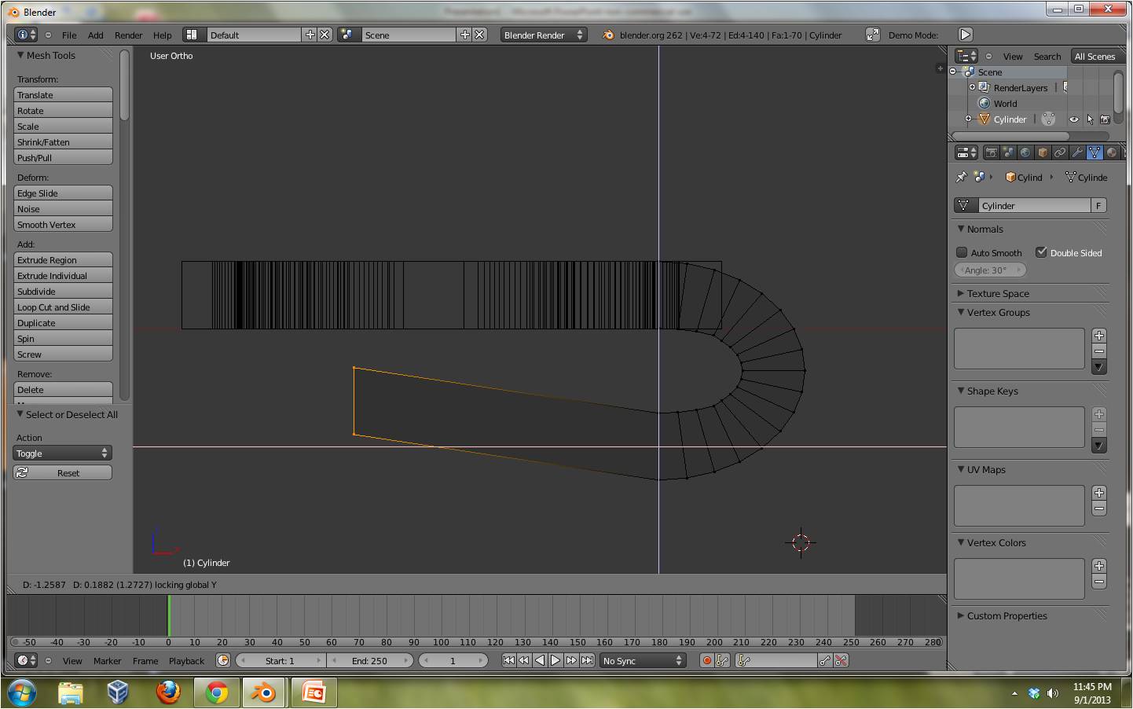Click the Cylinder mesh data icon in outliner
The image size is (1133, 709).
1048,119
